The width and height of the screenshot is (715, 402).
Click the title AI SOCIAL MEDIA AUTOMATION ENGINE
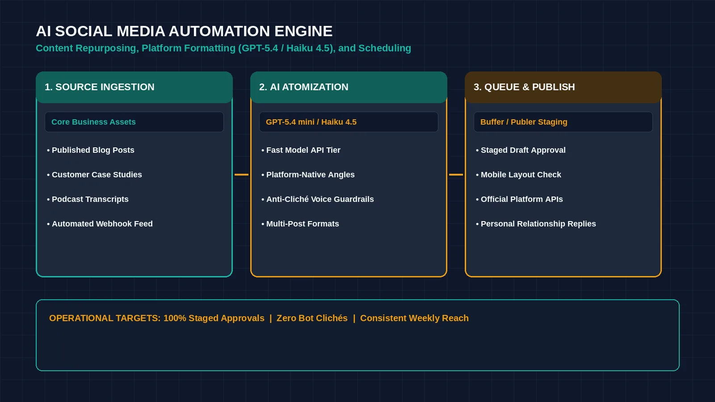pyautogui.click(x=184, y=31)
